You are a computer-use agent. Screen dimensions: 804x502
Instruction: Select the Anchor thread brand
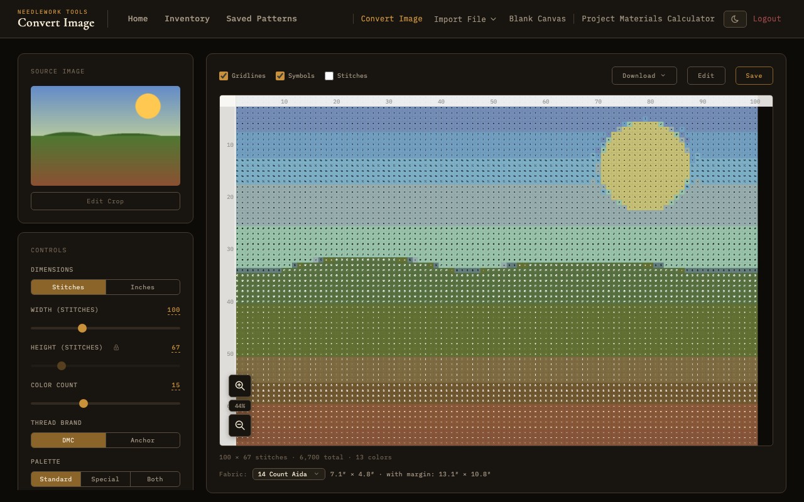pos(143,440)
